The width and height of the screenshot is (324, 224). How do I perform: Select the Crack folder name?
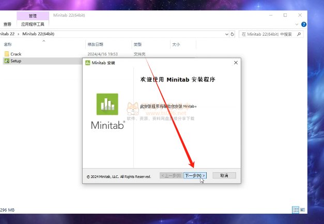(16, 54)
